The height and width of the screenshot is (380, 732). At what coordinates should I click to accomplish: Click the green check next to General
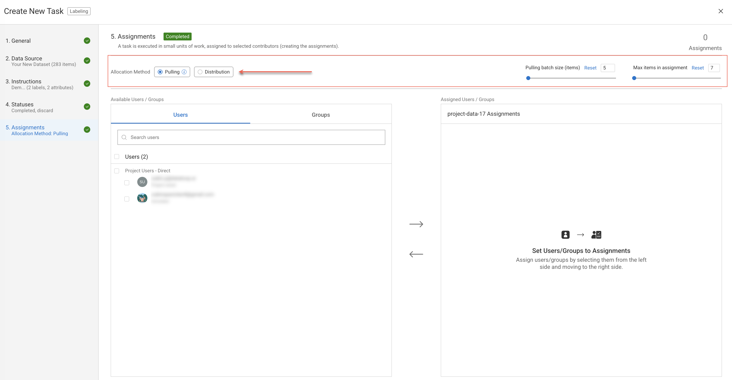pyautogui.click(x=87, y=41)
